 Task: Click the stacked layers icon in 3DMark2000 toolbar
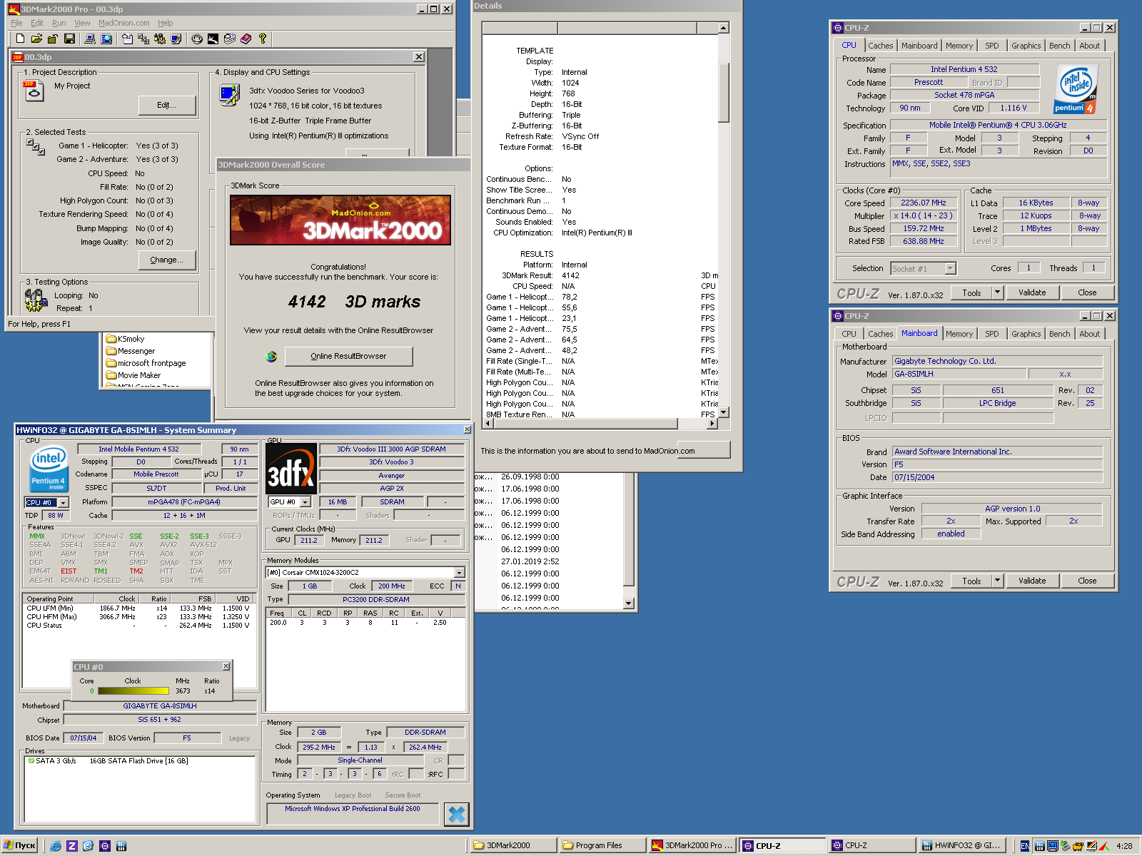pos(230,39)
